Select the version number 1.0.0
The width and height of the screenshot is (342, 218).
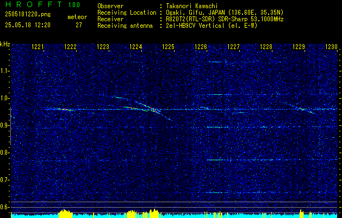pos(74,5)
